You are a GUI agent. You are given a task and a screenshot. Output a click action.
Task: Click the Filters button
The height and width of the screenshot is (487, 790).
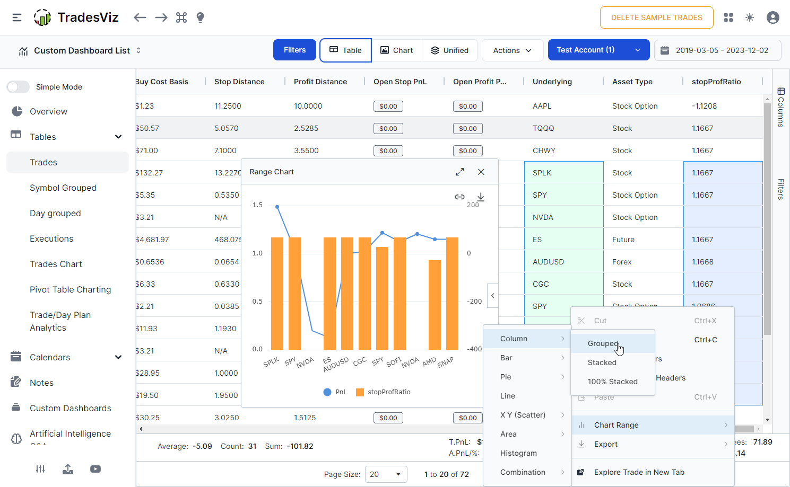coord(294,50)
